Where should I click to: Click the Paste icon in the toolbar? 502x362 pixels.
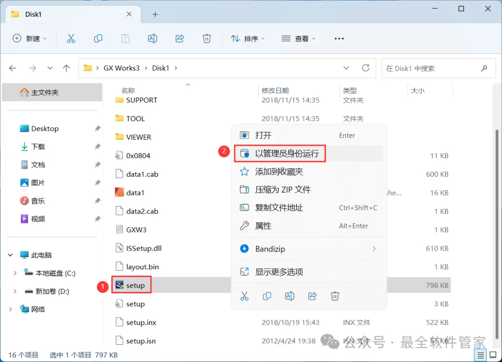[125, 39]
